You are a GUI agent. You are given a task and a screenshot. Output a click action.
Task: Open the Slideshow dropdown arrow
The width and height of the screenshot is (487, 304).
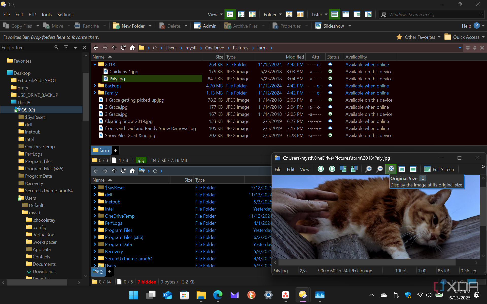(350, 26)
